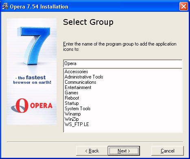The height and width of the screenshot is (159, 190).
Task: Go to the previous step with Back
Action: [92, 151]
